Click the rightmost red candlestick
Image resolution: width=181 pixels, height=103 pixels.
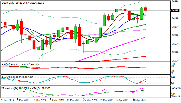146,9
